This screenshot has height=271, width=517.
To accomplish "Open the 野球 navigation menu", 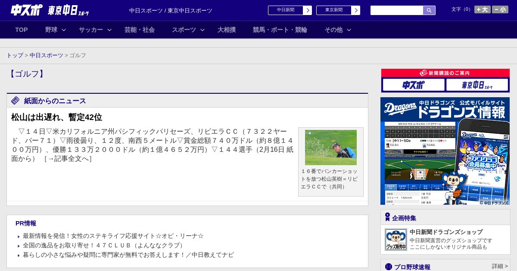I will (x=51, y=30).
